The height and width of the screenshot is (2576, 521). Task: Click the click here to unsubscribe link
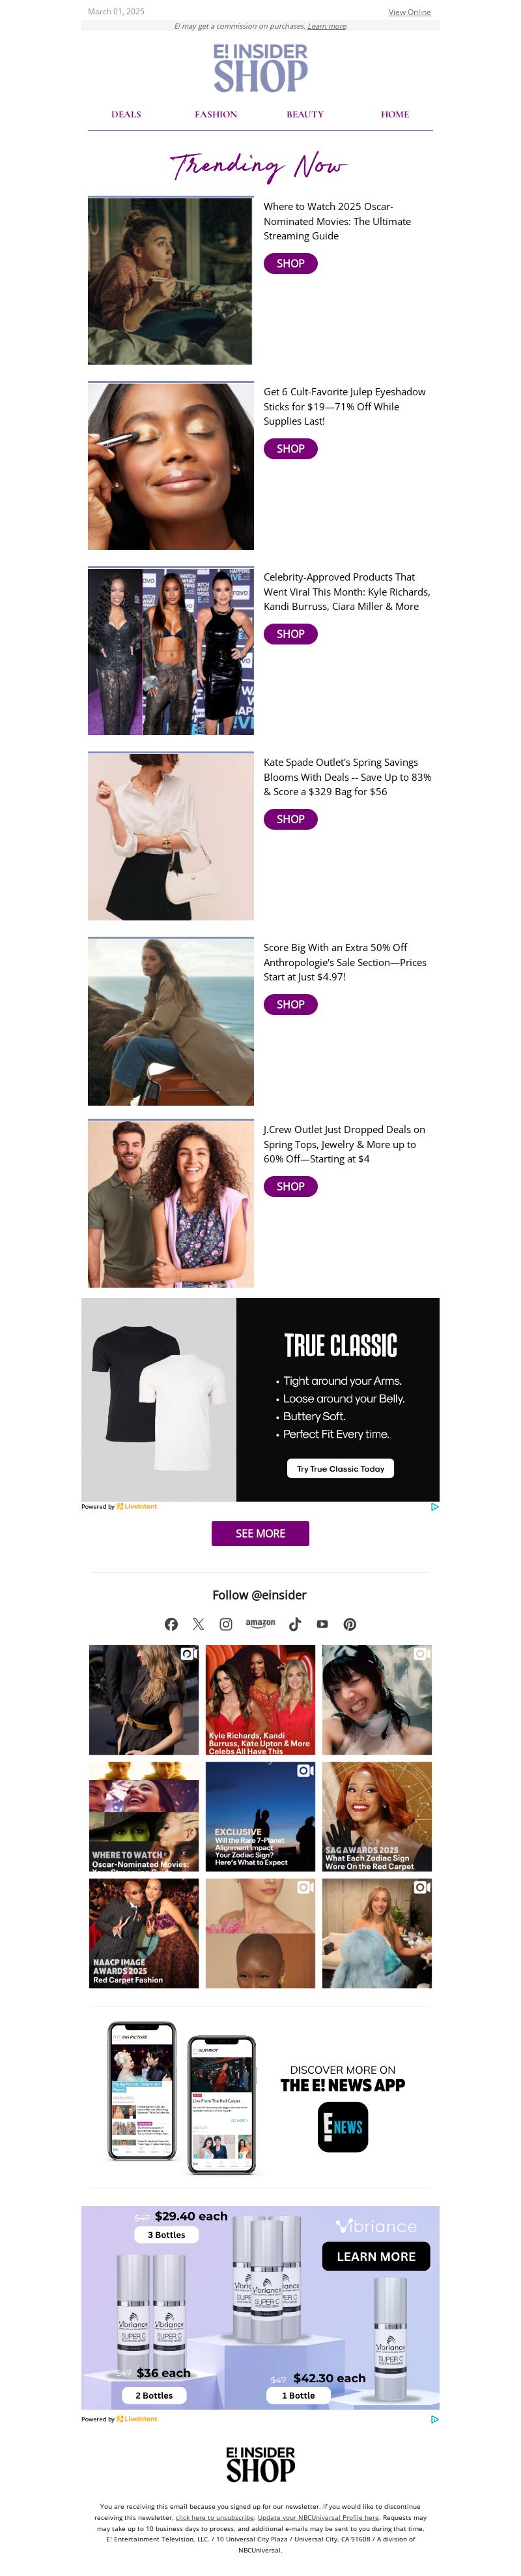215,2517
